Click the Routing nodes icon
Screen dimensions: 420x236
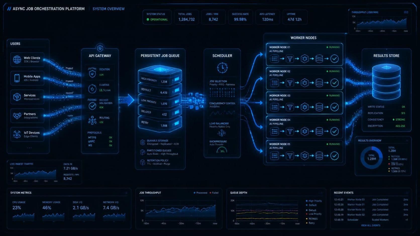pos(92,120)
